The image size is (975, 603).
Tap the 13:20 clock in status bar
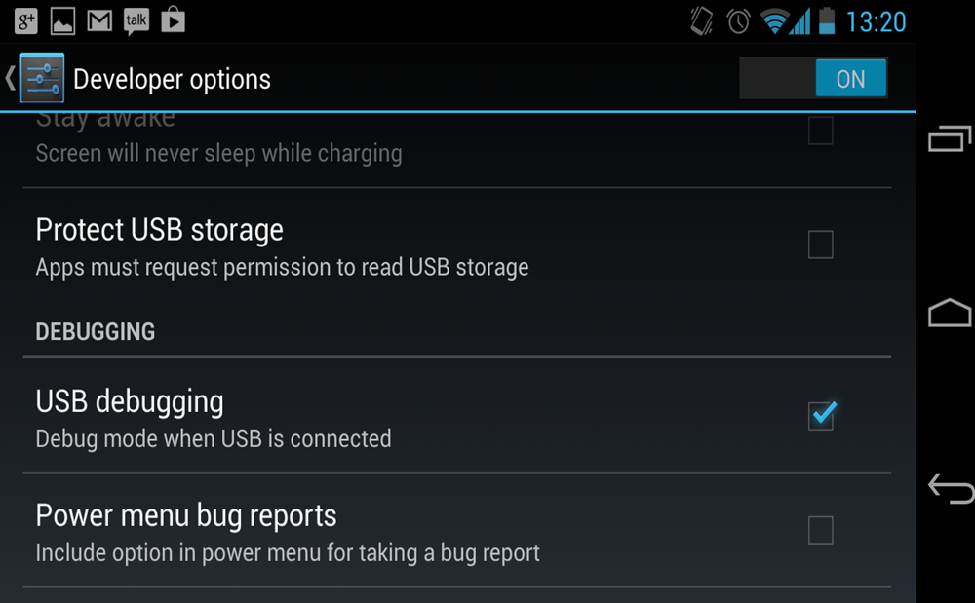coord(876,20)
